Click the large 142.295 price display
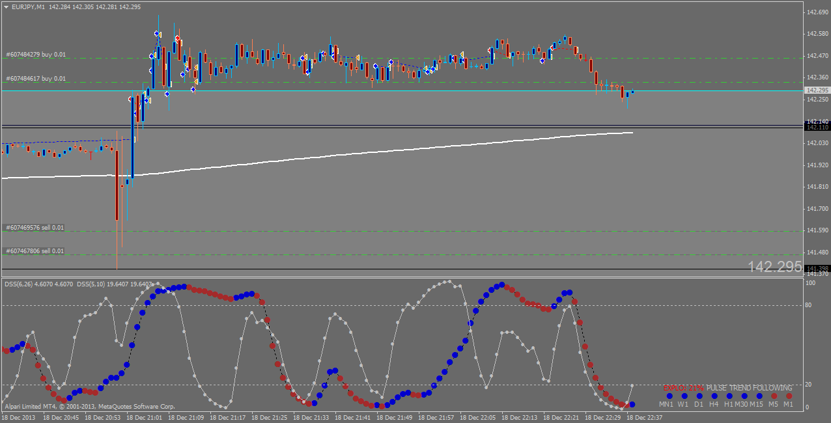The width and height of the screenshot is (831, 423). tap(775, 267)
